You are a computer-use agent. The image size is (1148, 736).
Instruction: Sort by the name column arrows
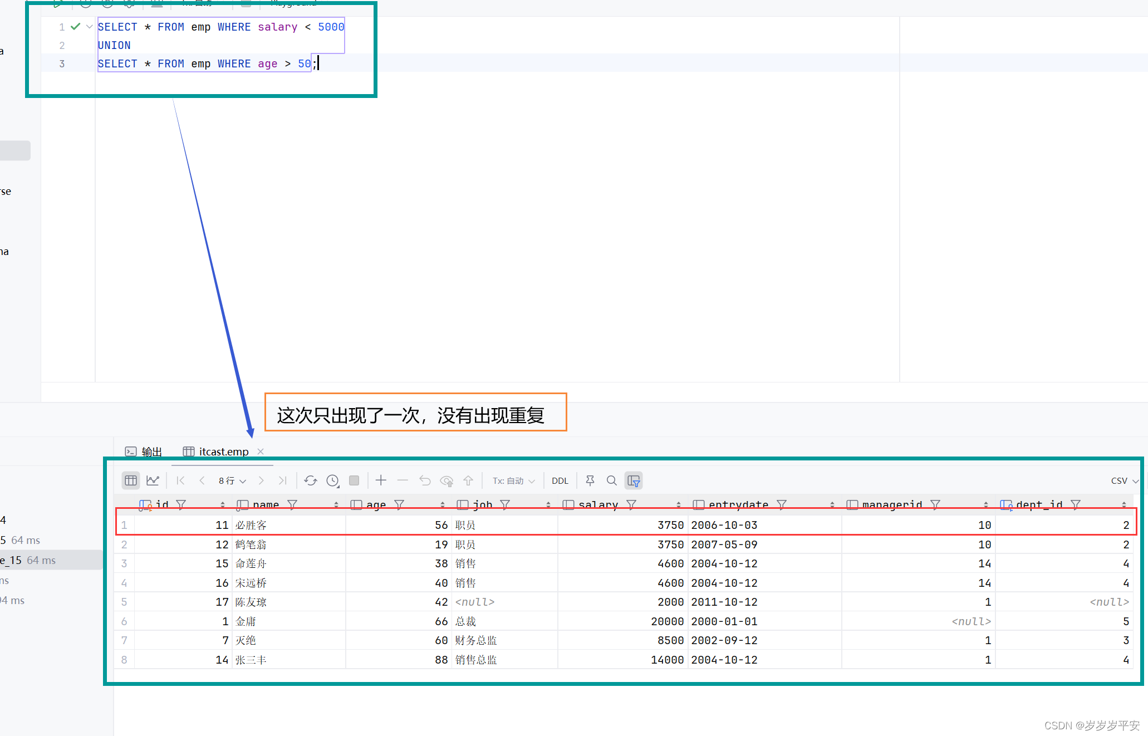coord(336,505)
